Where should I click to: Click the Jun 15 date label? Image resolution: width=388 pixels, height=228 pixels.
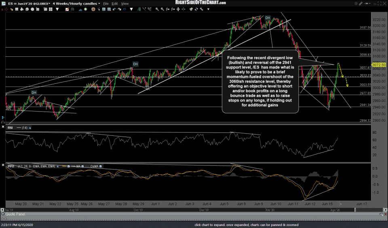pyautogui.click(x=327, y=204)
